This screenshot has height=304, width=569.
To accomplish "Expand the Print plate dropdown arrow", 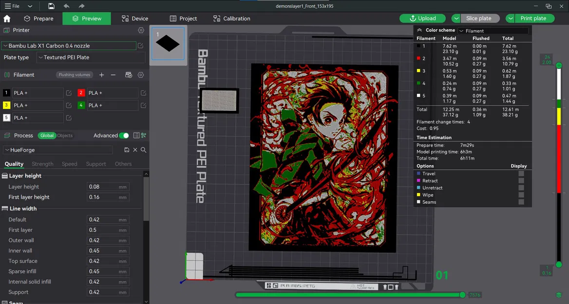I will coord(510,18).
